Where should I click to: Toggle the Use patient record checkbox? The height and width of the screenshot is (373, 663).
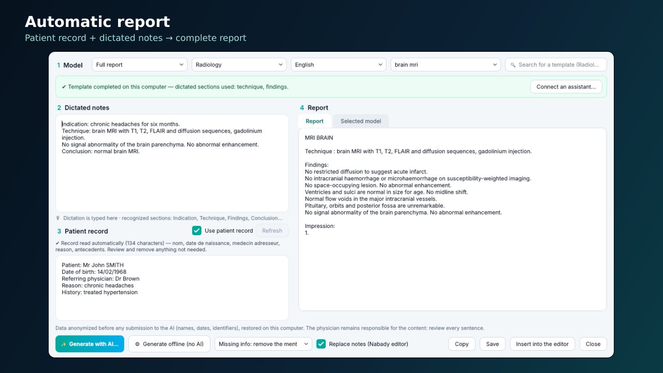[x=197, y=231]
